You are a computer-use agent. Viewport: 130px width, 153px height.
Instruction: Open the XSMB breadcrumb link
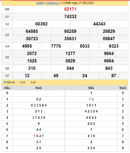coord(39,3)
